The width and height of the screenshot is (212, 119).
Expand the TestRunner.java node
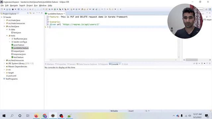(10, 39)
